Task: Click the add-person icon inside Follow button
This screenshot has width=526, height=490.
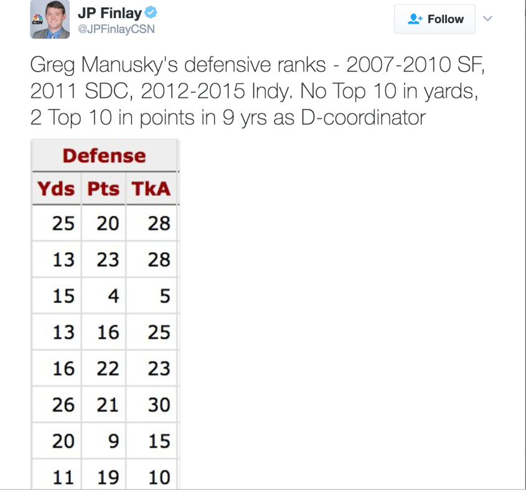Action: [415, 19]
